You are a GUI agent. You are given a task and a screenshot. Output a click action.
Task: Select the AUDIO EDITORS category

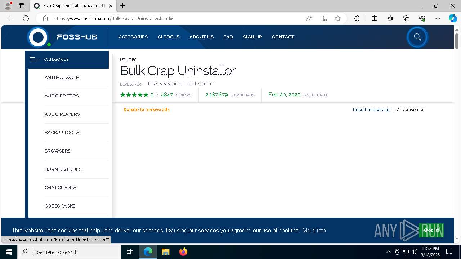[62, 96]
